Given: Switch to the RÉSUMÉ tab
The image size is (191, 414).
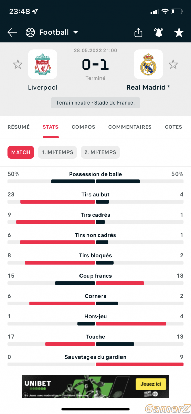Looking at the screenshot, I should click(x=19, y=127).
